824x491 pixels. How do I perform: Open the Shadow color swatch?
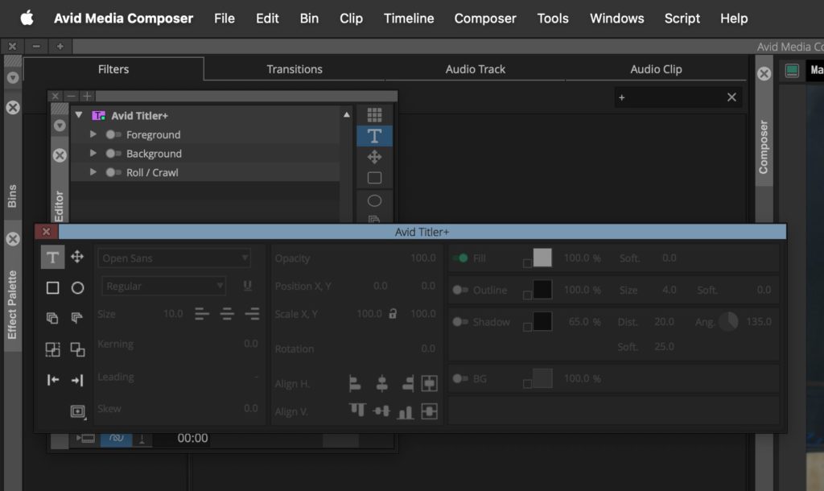tap(542, 321)
